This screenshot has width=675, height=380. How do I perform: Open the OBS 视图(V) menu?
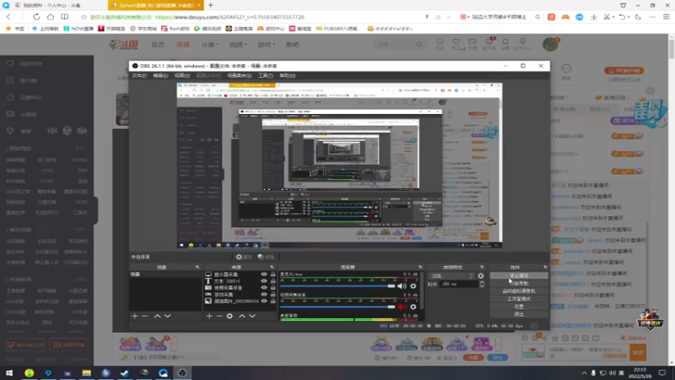pyautogui.click(x=182, y=75)
